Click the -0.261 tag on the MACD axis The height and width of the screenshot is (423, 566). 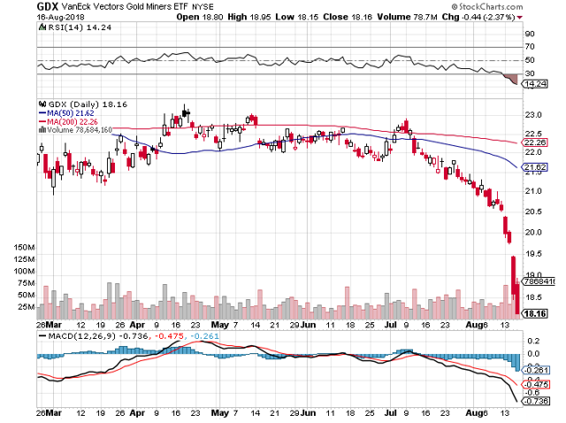coord(536,370)
